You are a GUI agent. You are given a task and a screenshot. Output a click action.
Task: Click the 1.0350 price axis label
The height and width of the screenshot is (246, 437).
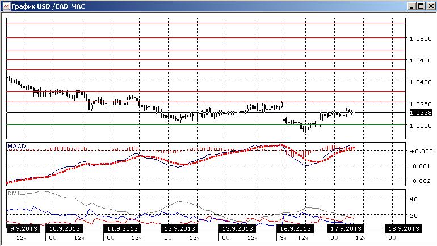tap(421, 104)
